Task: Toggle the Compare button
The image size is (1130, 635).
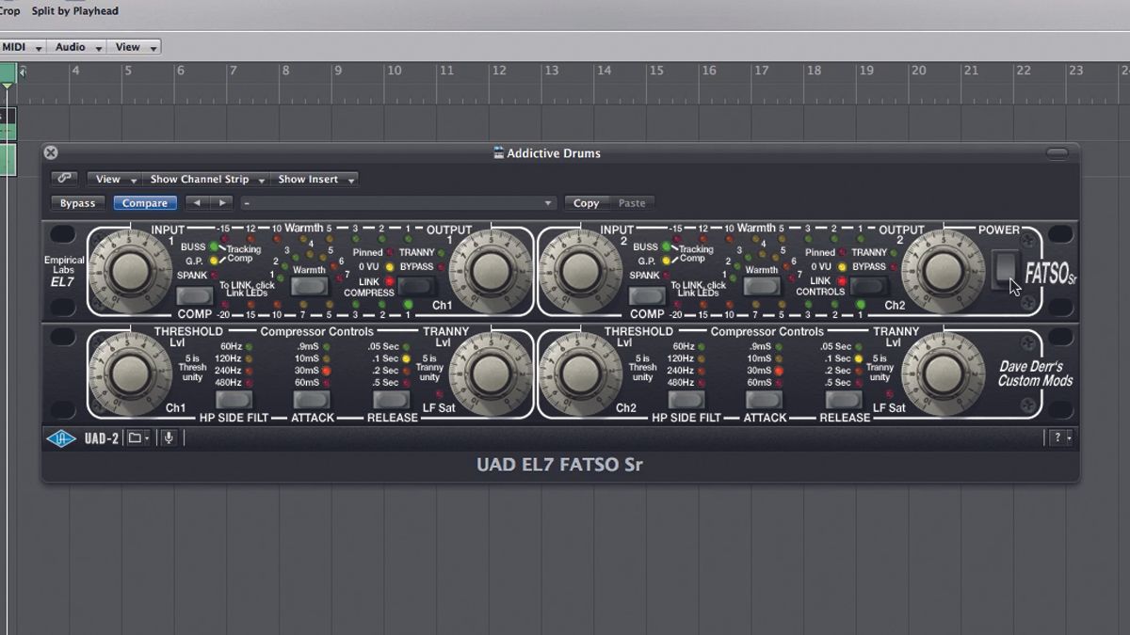Action: [x=145, y=202]
